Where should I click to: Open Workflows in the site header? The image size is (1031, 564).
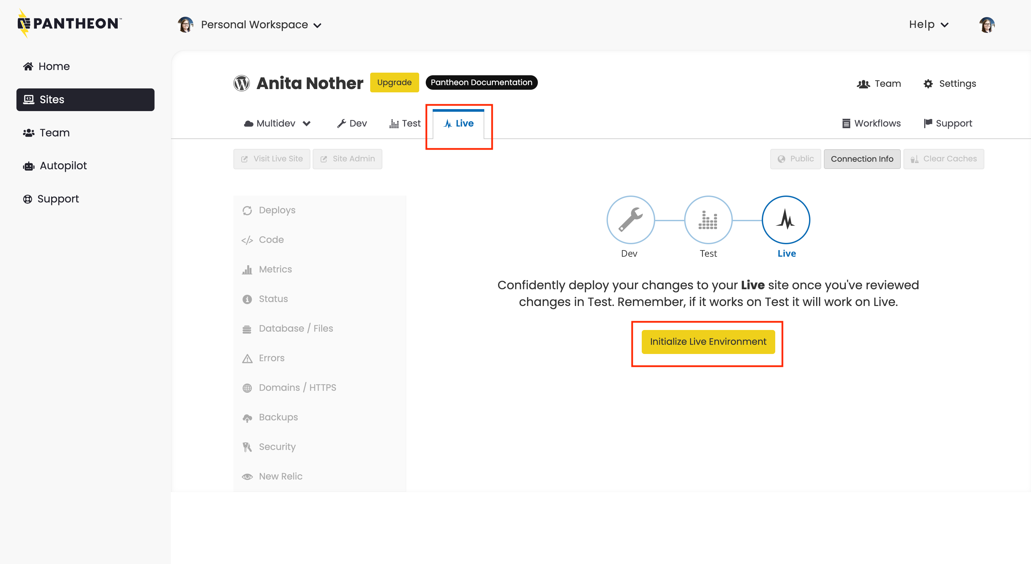click(x=871, y=123)
